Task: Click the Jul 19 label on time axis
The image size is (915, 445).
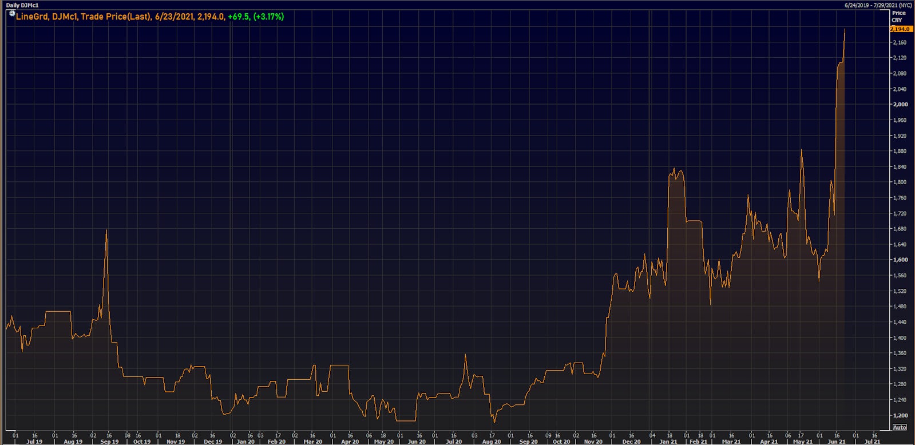Action: coord(34,442)
